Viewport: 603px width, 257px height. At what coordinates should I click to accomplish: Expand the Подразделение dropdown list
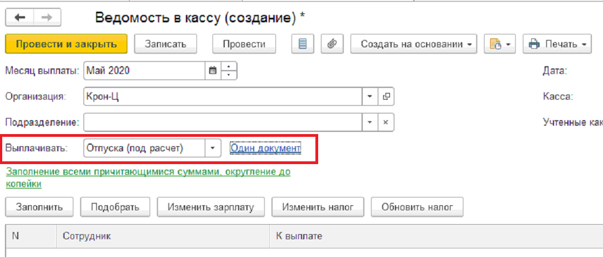(370, 122)
